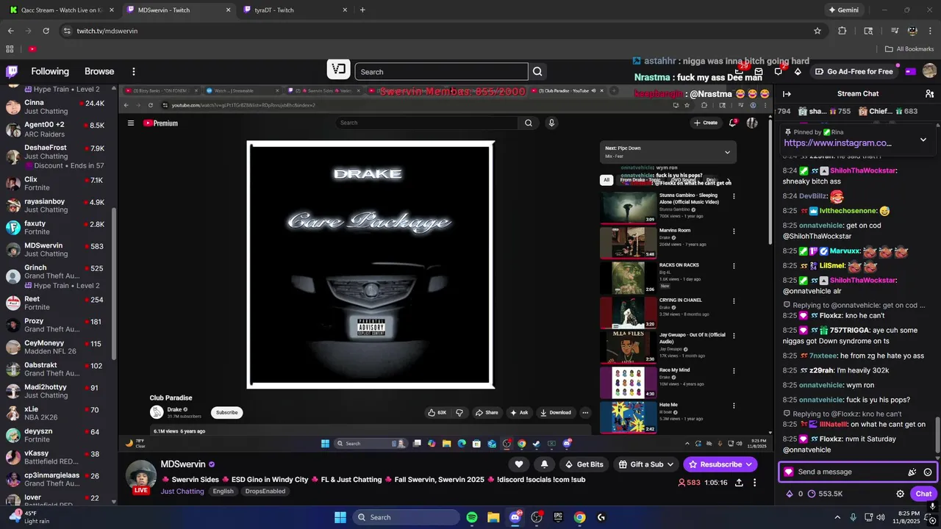Open a new Chrome tab
This screenshot has height=529, width=941.
[x=362, y=10]
